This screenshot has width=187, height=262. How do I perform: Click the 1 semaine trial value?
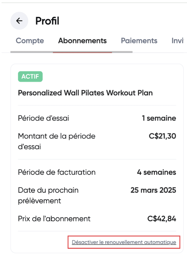(x=159, y=118)
